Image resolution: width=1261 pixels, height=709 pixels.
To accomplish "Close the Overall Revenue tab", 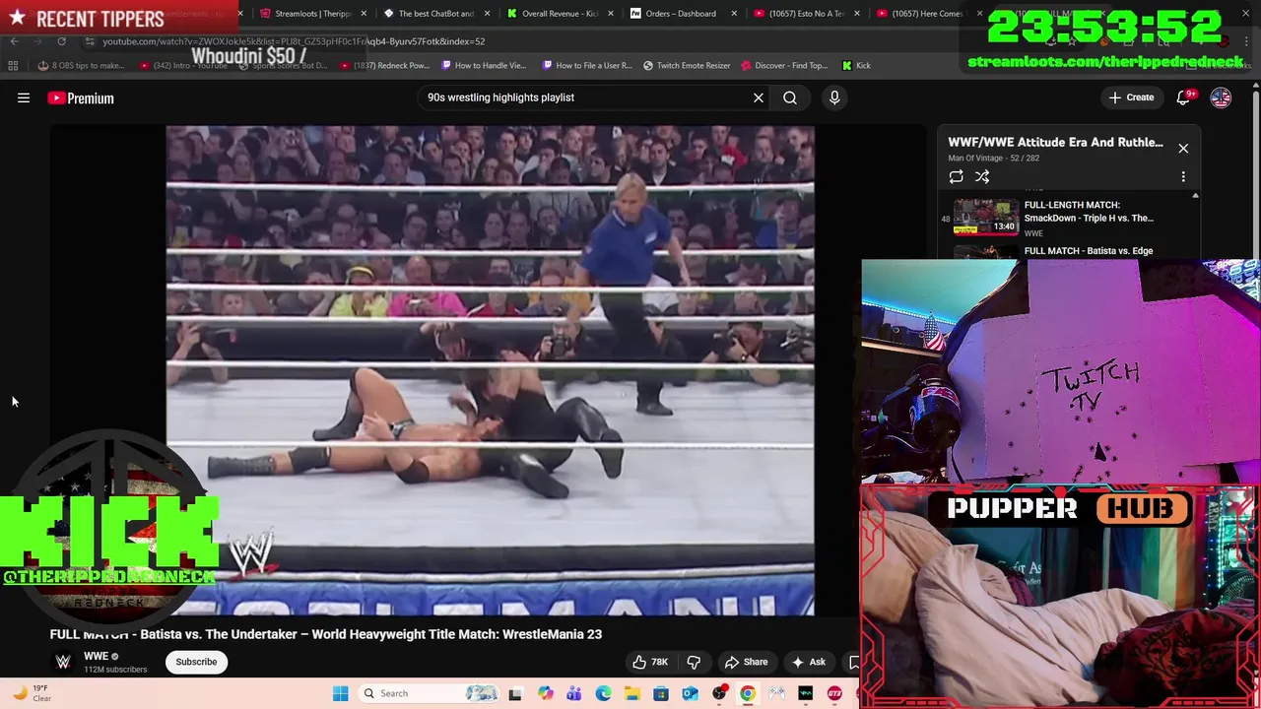I will (x=611, y=14).
